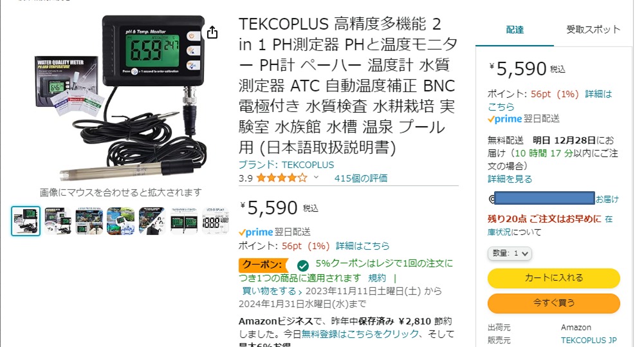This screenshot has width=635, height=347.
Task: Click 詳細を見る delivery details link
Action: click(510, 179)
